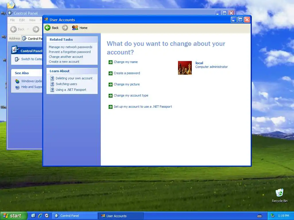294x220 pixels.
Task: Click help icon beside Deleting your own account
Action: (52, 78)
